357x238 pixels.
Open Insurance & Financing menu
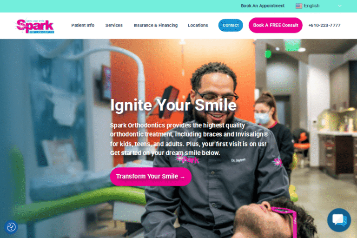coord(156,25)
